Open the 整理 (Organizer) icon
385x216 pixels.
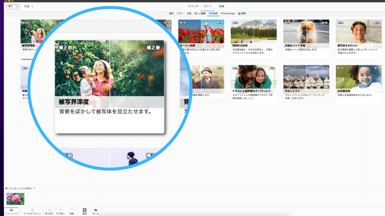coord(85,212)
